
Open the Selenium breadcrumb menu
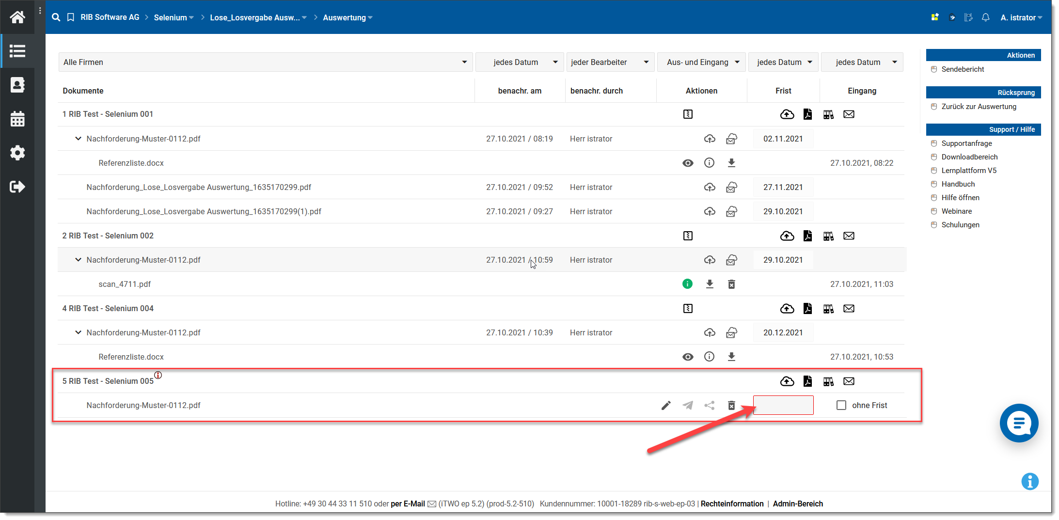coord(174,17)
